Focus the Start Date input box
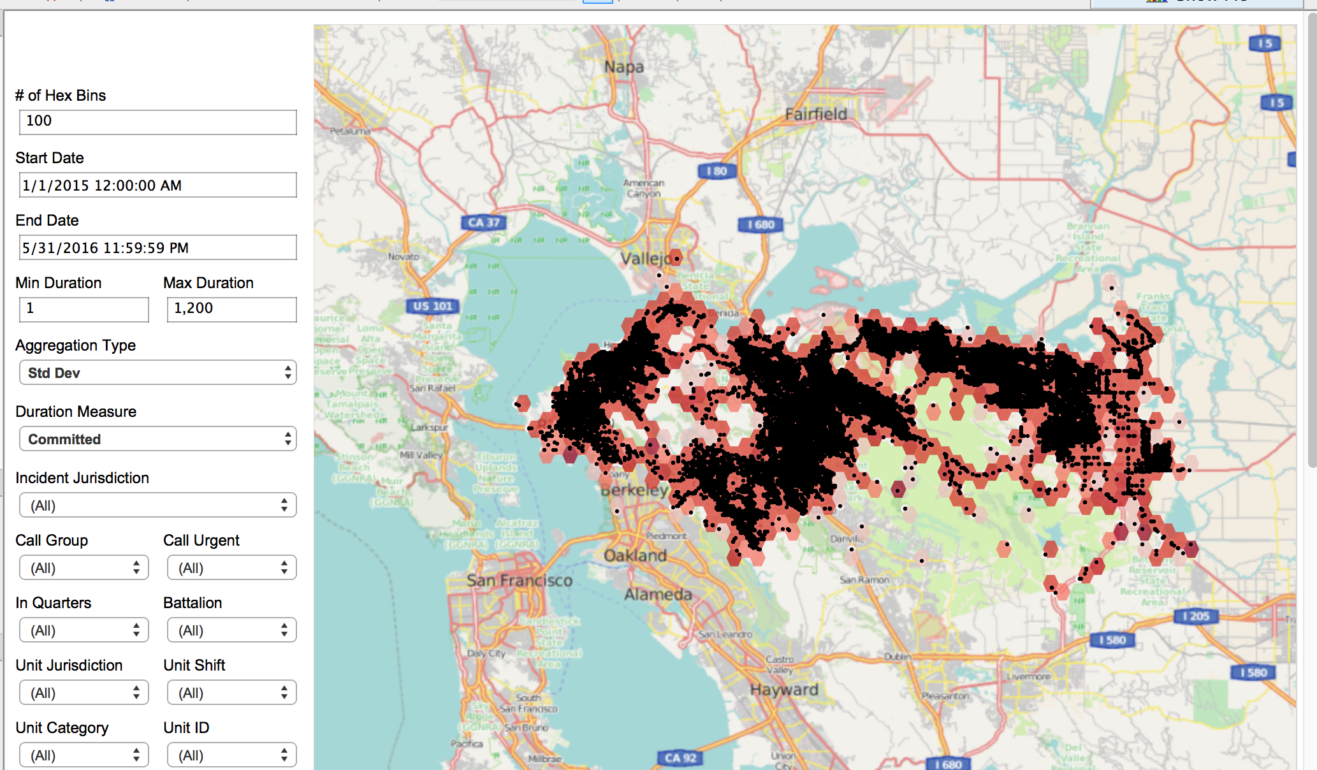Viewport: 1317px width, 770px height. click(x=157, y=185)
